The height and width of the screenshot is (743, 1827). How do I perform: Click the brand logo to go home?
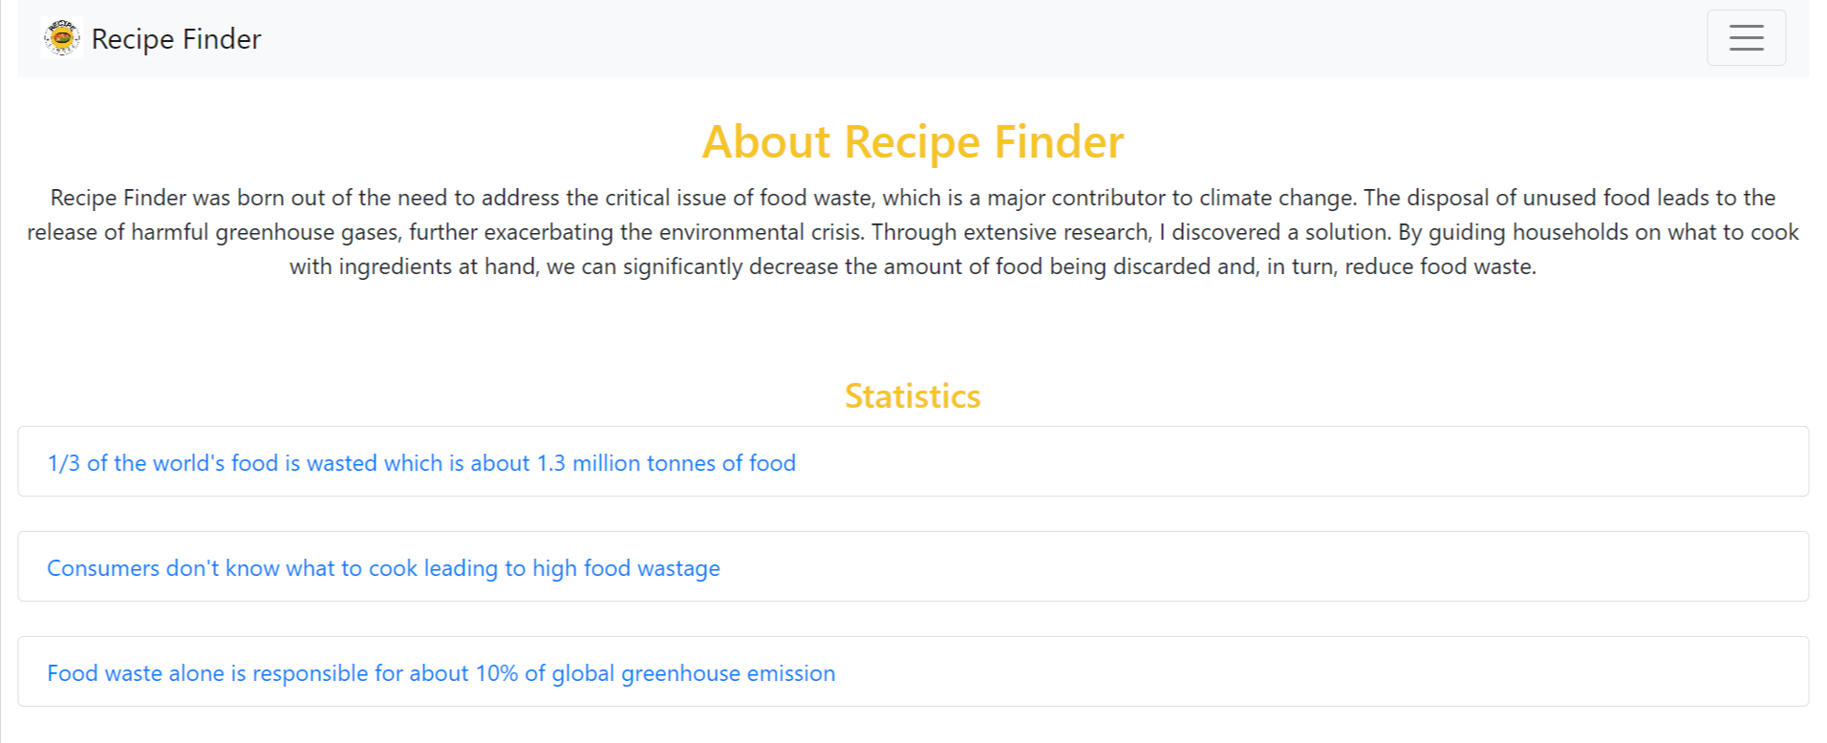pyautogui.click(x=151, y=39)
